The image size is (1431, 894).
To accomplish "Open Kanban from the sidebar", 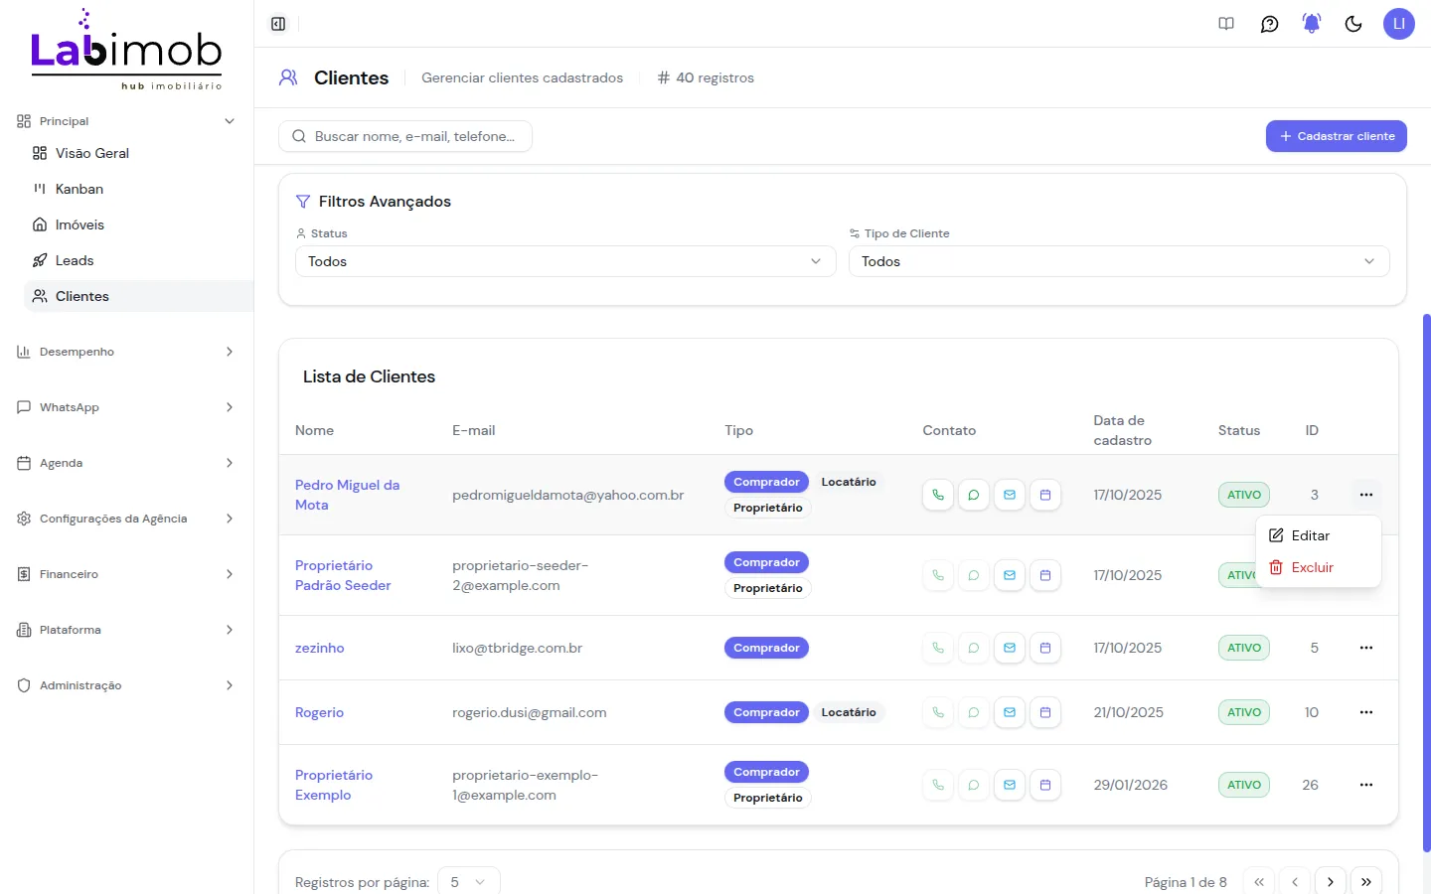I will 138,189.
